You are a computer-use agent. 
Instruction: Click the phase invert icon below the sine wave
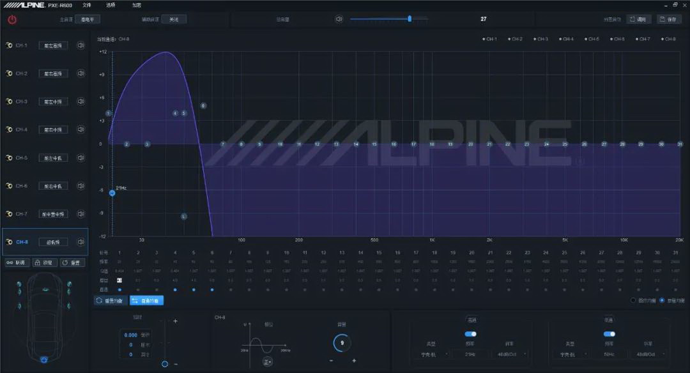coord(268,362)
